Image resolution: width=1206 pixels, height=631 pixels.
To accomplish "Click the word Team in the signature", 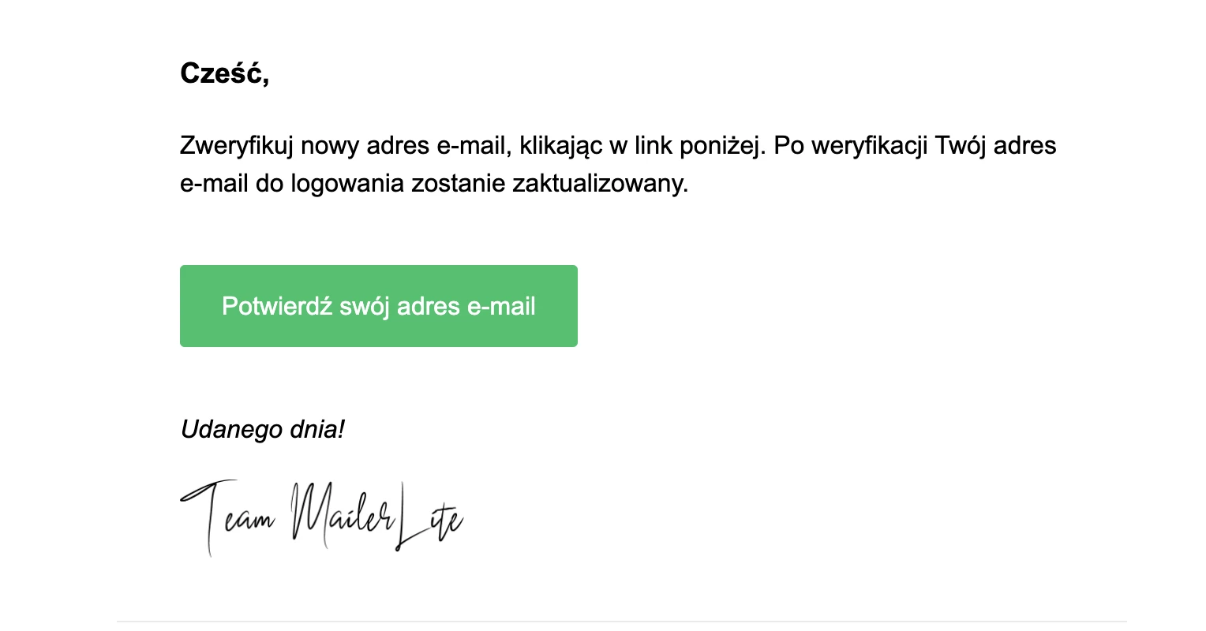I will tap(227, 517).
